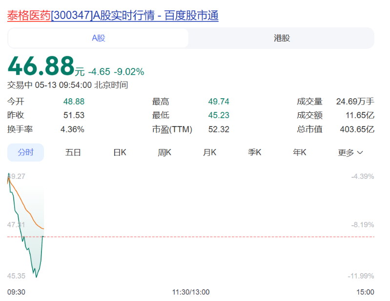The width and height of the screenshot is (390, 301).
Task: Click the 15:00 time axis label
Action: (x=365, y=292)
